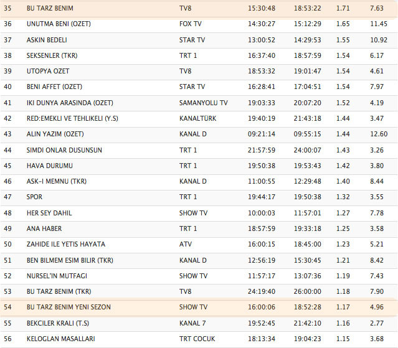
Task: Select share value 3.26
Action: (377, 150)
